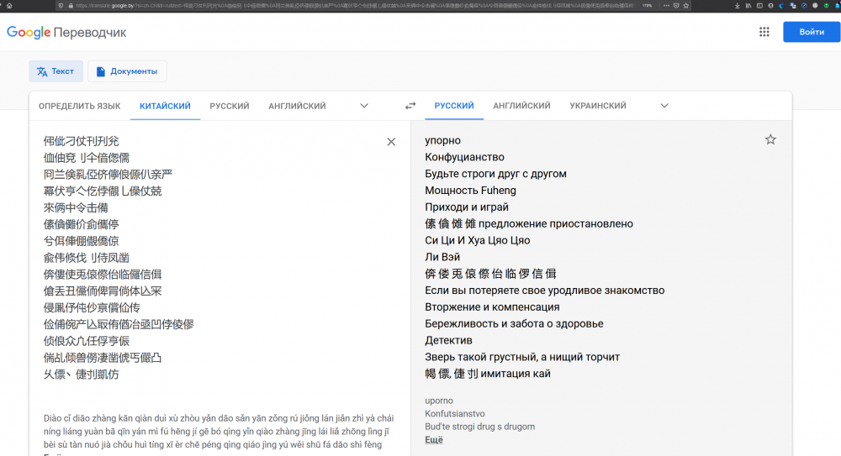Expand the target language list
The image size is (841, 456).
coord(664,106)
